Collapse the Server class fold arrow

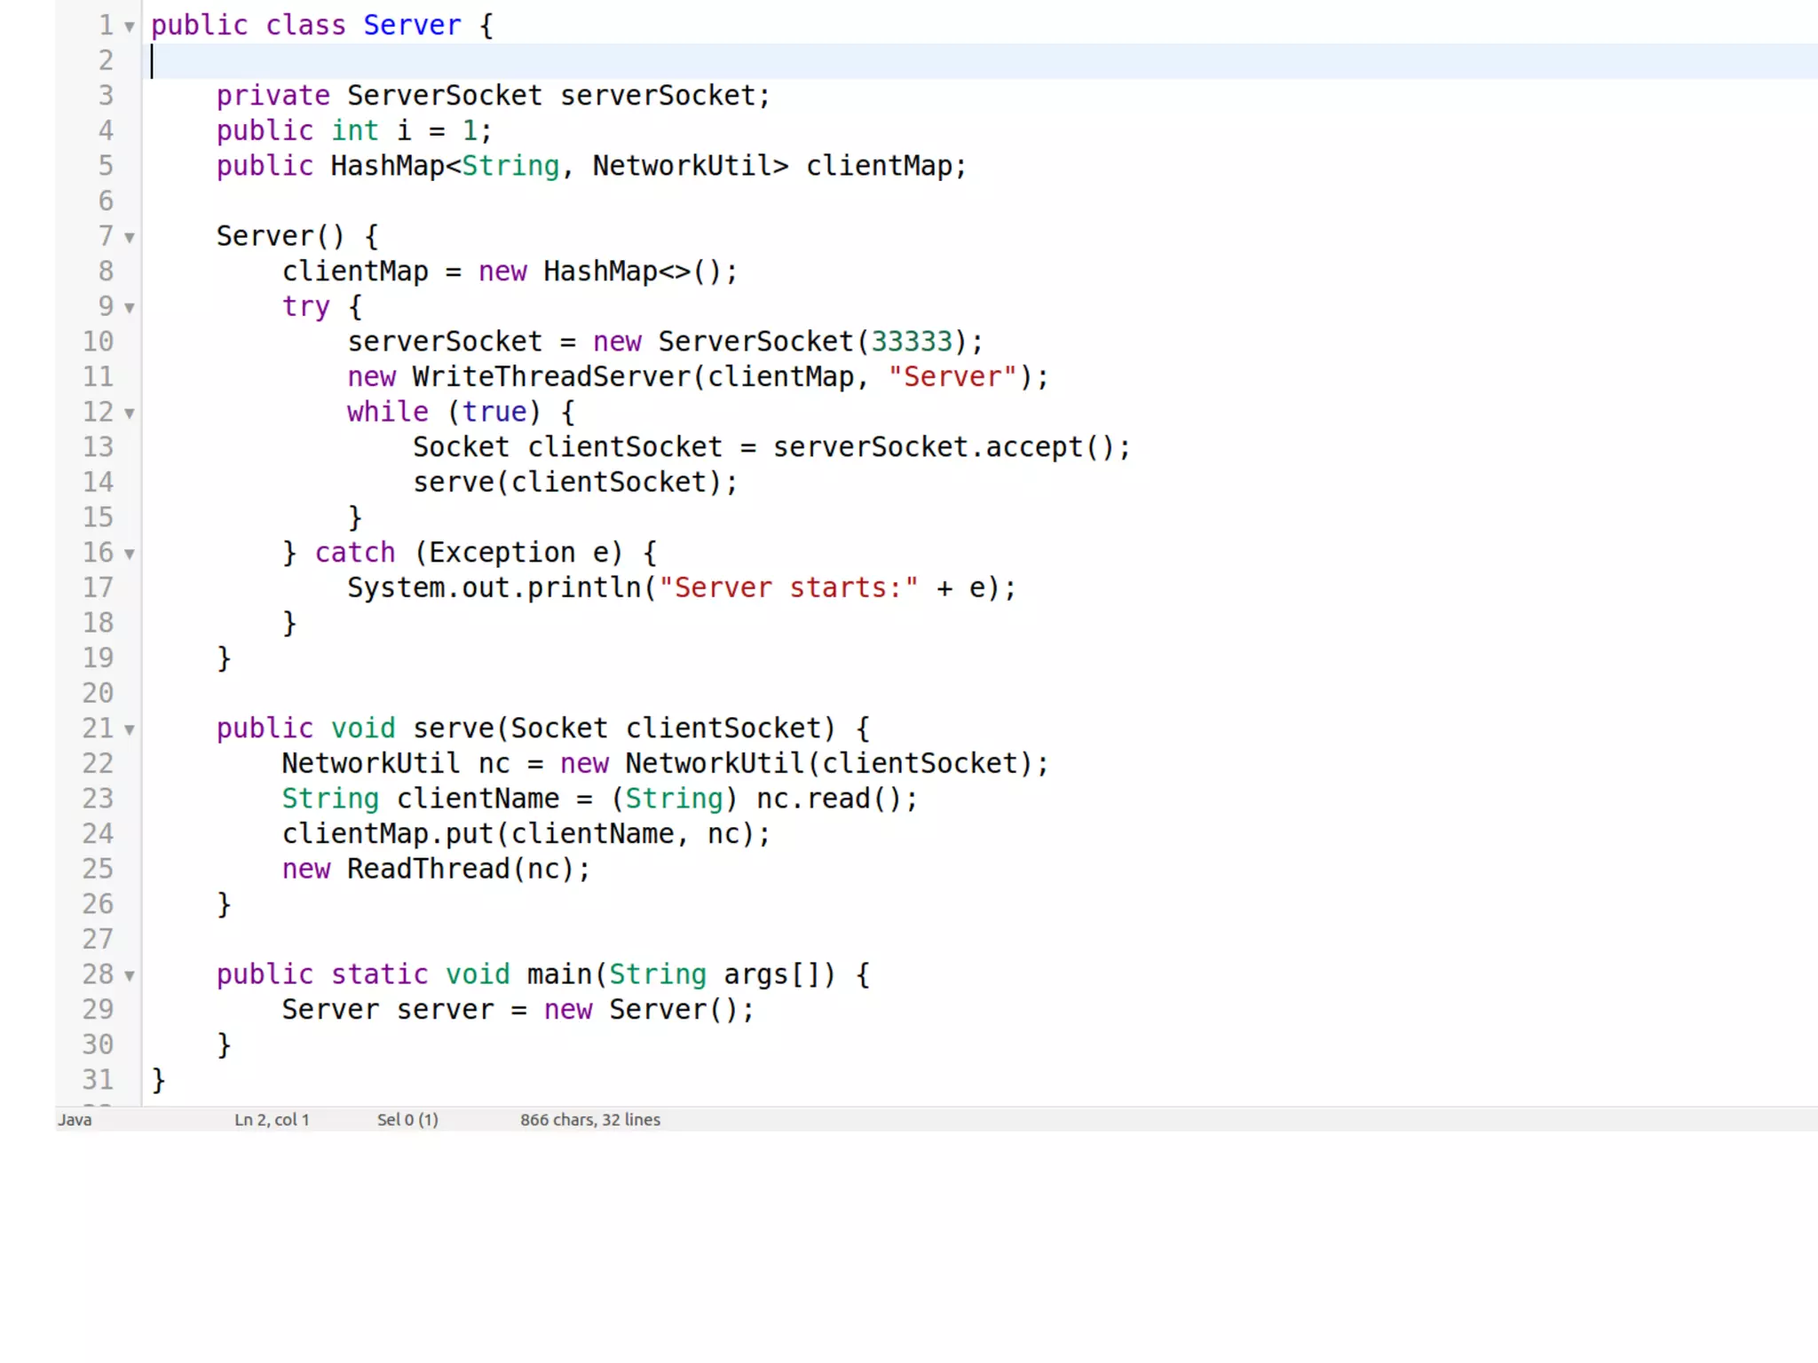130,27
